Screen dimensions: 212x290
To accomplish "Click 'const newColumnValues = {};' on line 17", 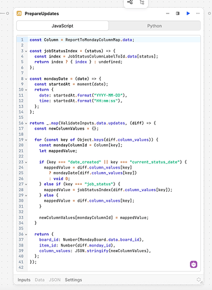I will click(66, 128).
